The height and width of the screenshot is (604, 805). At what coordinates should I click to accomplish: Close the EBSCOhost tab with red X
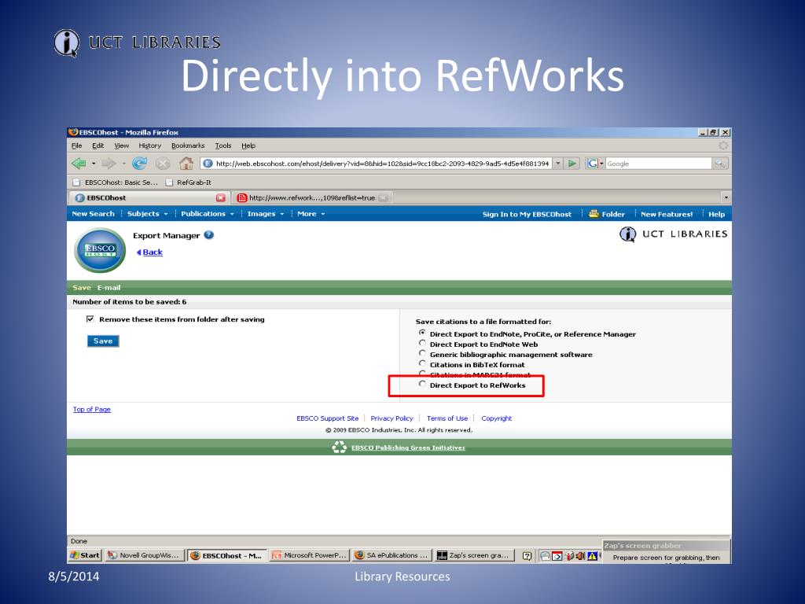(x=221, y=197)
